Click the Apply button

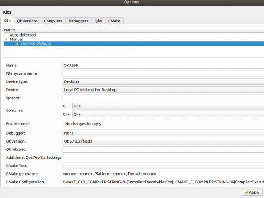(251, 192)
